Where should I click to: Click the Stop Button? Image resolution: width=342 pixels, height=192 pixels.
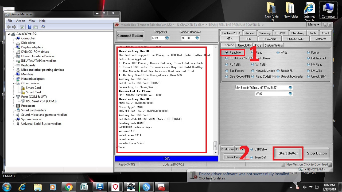click(317, 153)
